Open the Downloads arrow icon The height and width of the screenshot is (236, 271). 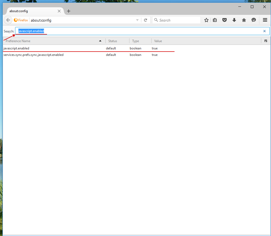click(234, 20)
